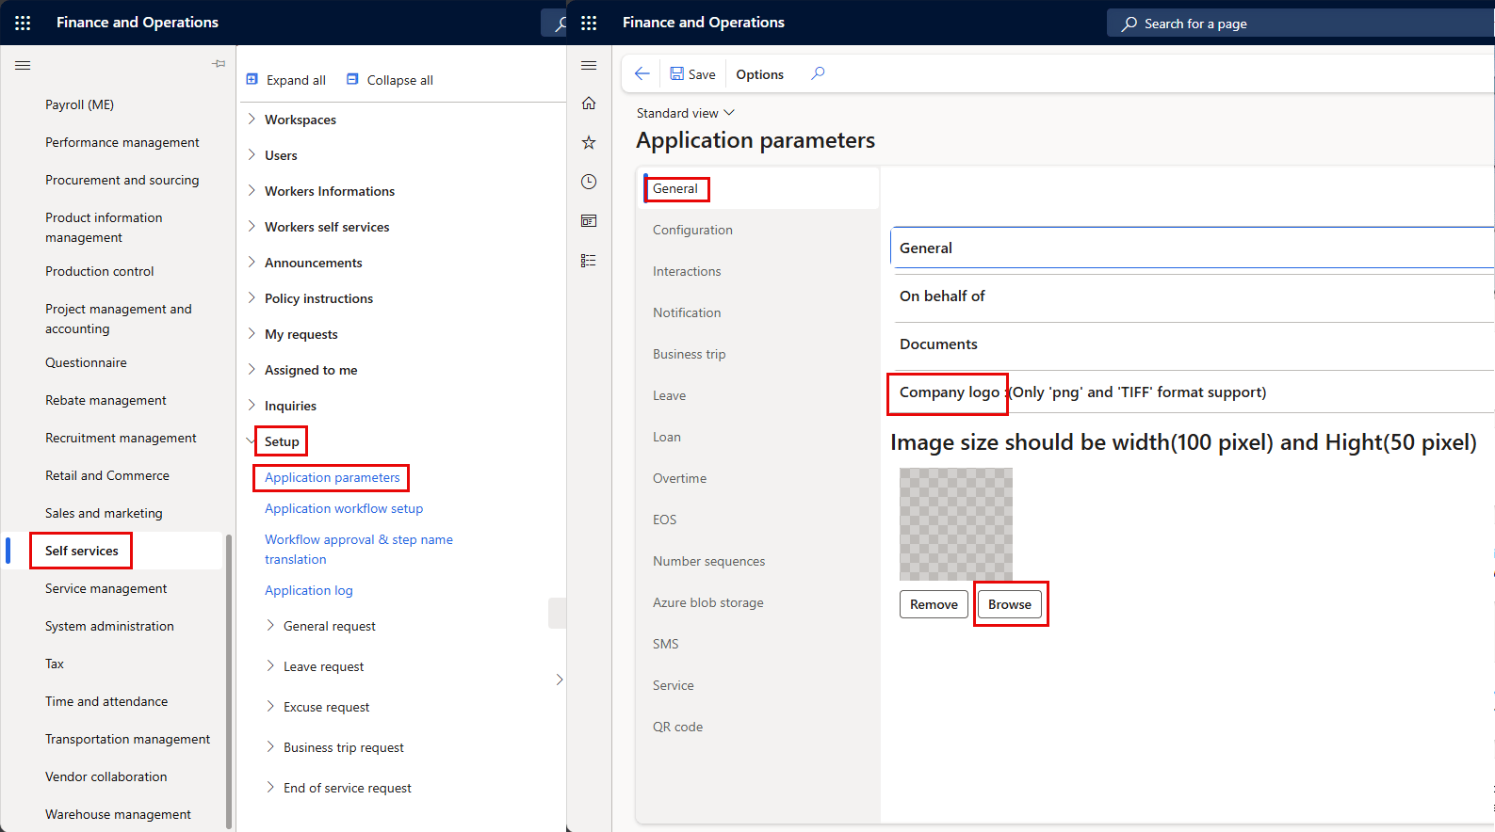Image resolution: width=1495 pixels, height=832 pixels.
Task: Expand Leave request subnode
Action: [x=270, y=665]
